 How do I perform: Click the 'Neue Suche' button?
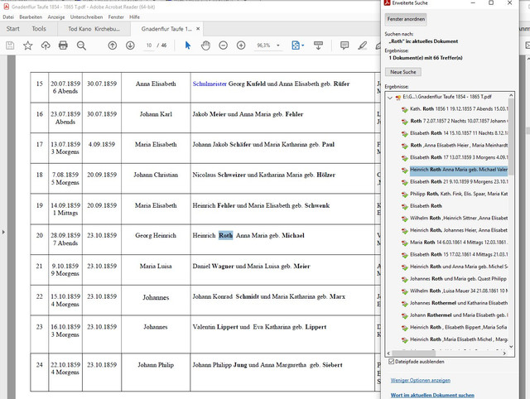(x=403, y=72)
